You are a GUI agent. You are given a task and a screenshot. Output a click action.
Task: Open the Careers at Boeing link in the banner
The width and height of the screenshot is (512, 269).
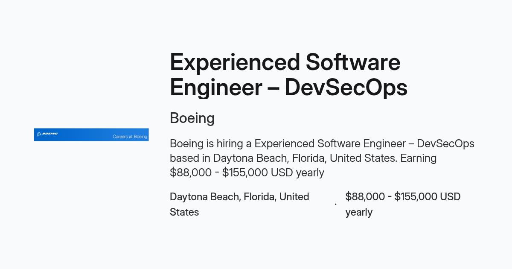(x=130, y=137)
